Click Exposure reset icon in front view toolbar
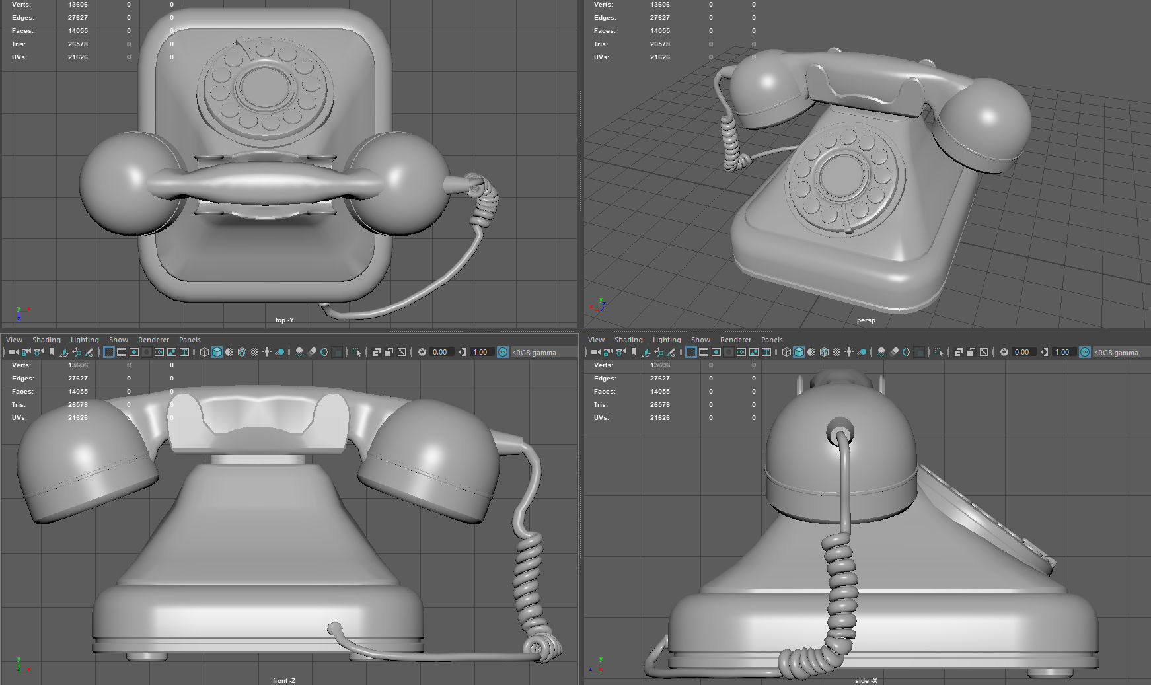 point(422,352)
